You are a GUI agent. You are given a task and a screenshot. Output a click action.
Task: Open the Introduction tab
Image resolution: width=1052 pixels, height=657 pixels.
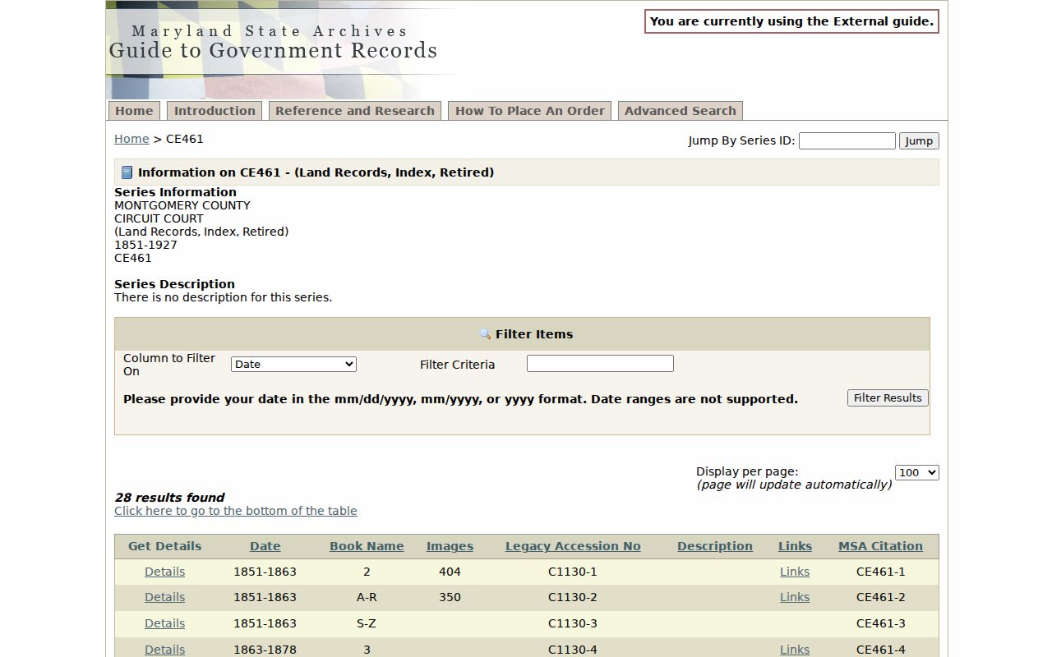(x=215, y=111)
